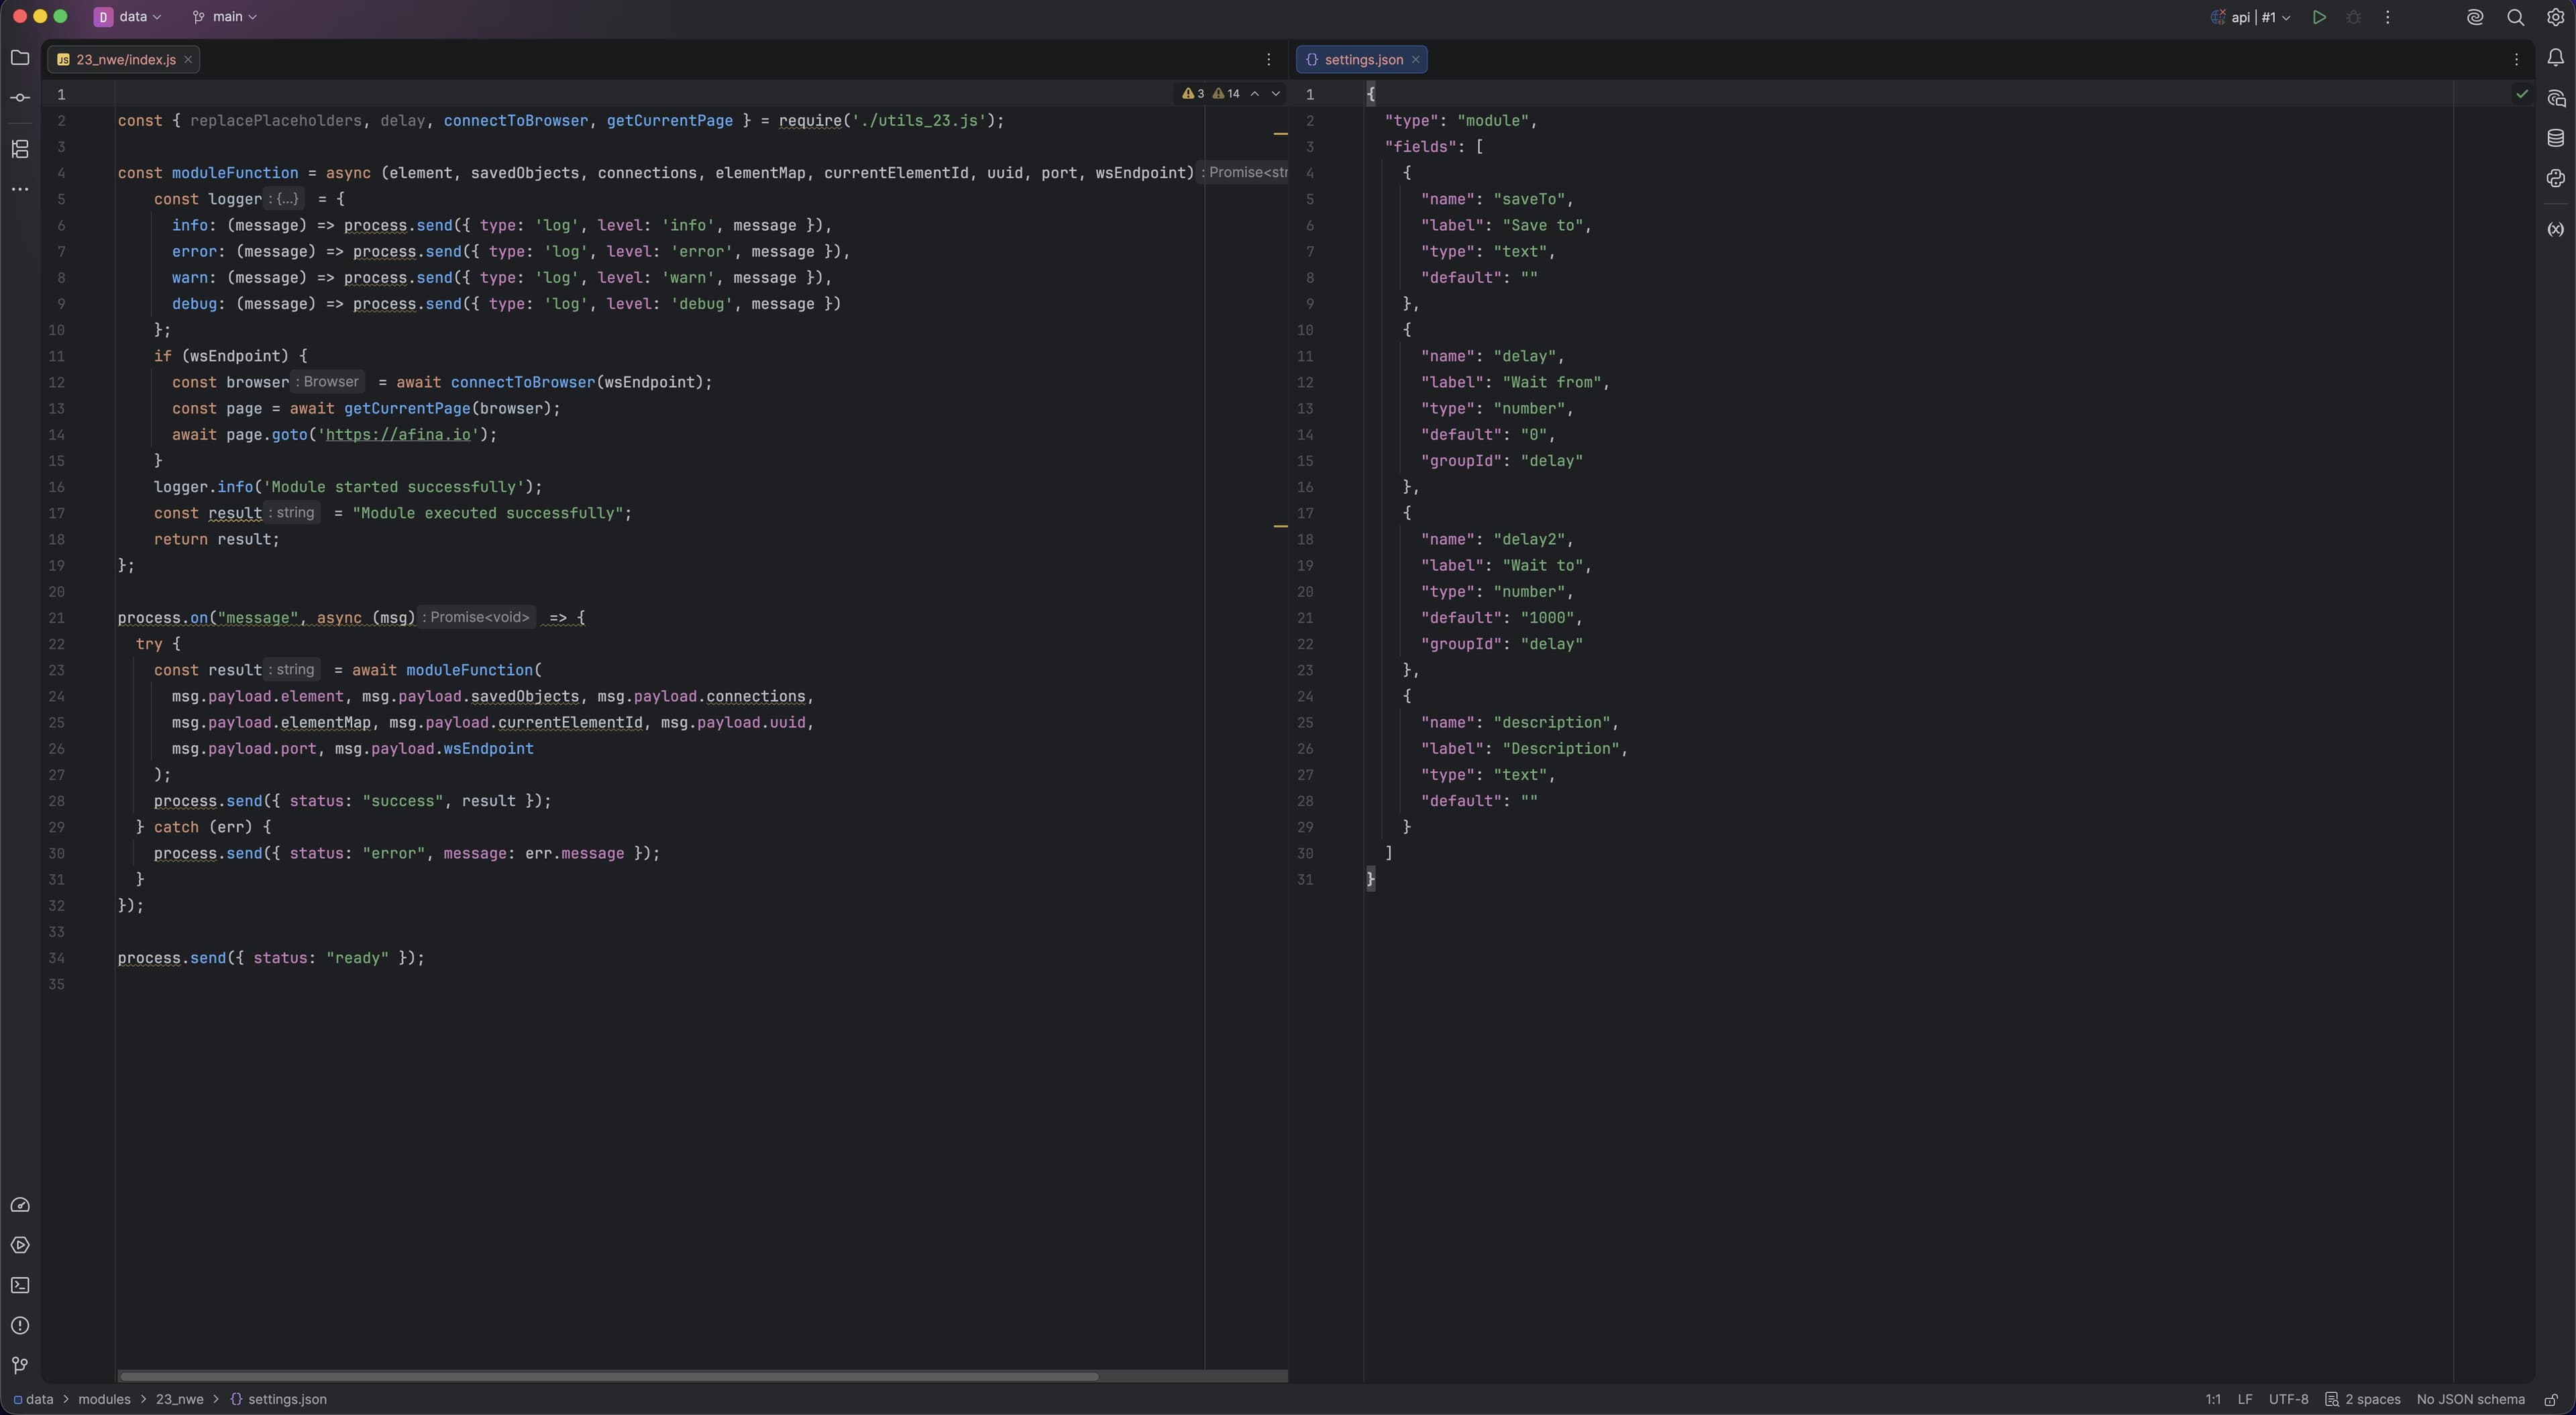Image resolution: width=2576 pixels, height=1415 pixels.
Task: Run the api | #1 configuration
Action: [2319, 17]
